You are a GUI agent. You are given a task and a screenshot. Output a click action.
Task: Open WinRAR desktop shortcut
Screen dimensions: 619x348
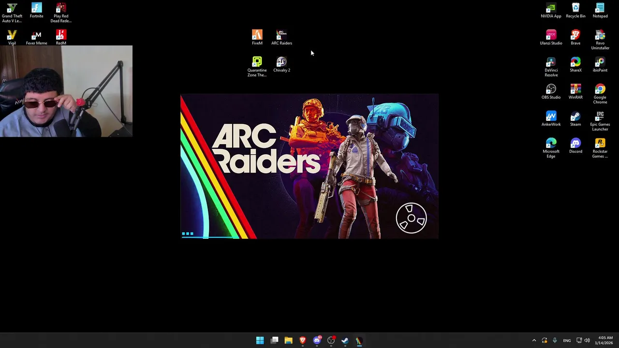(575, 92)
